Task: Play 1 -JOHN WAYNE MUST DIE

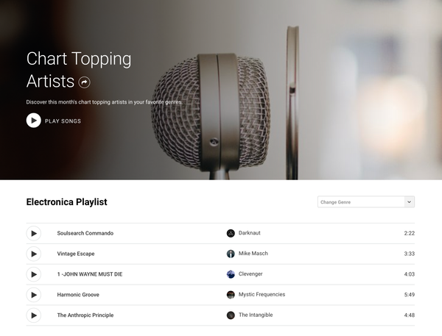Action: pos(34,274)
